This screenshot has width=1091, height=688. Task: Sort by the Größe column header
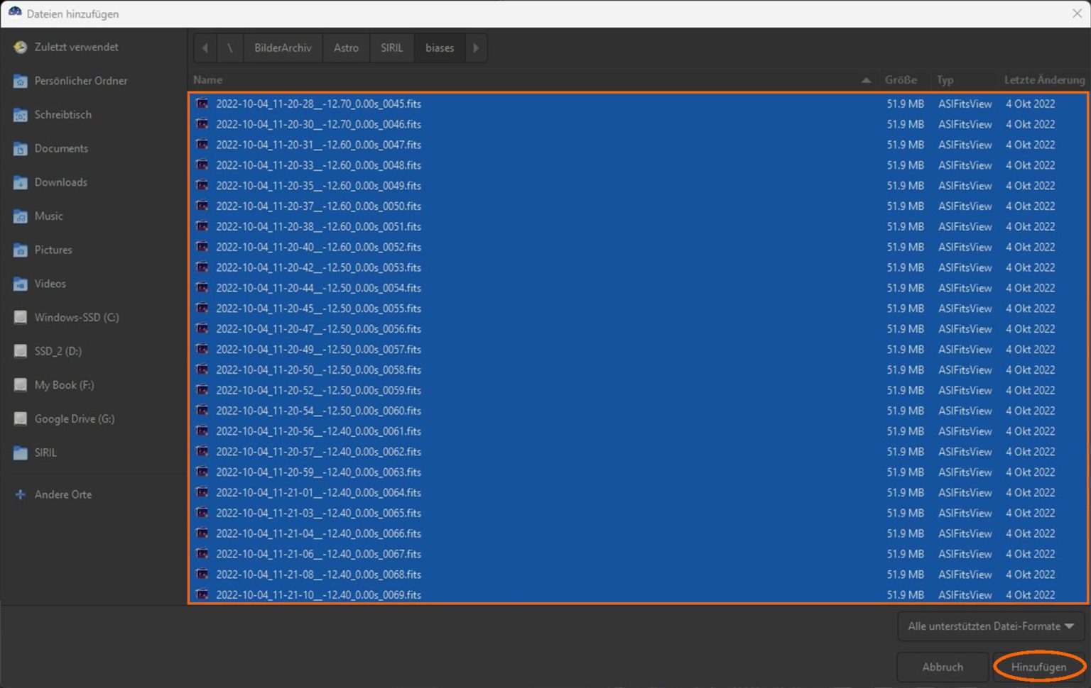(x=901, y=80)
